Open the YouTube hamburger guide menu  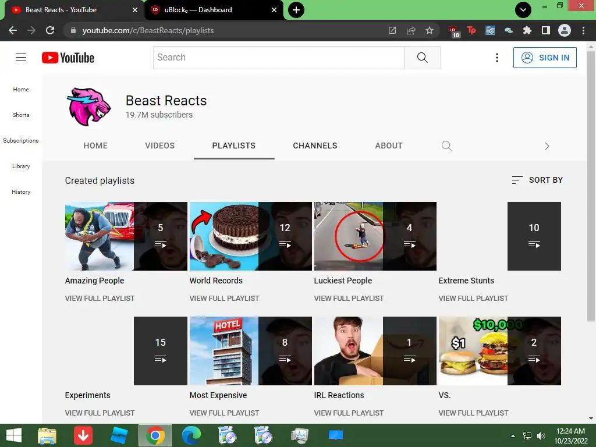tap(21, 58)
